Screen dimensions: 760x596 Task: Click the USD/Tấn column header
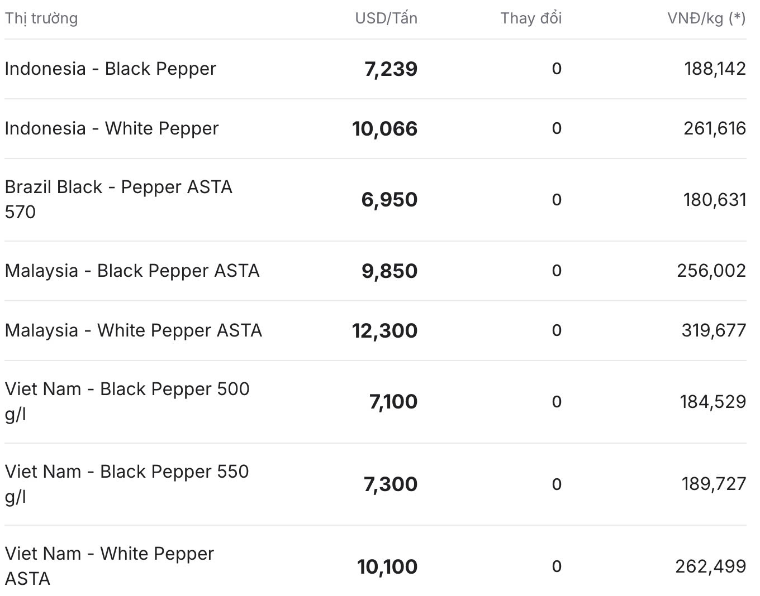coord(386,18)
